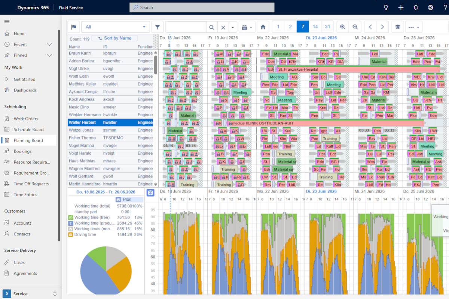This screenshot has height=299, width=449.
Task: Open Schedule Board in sidebar
Action: coord(28,130)
